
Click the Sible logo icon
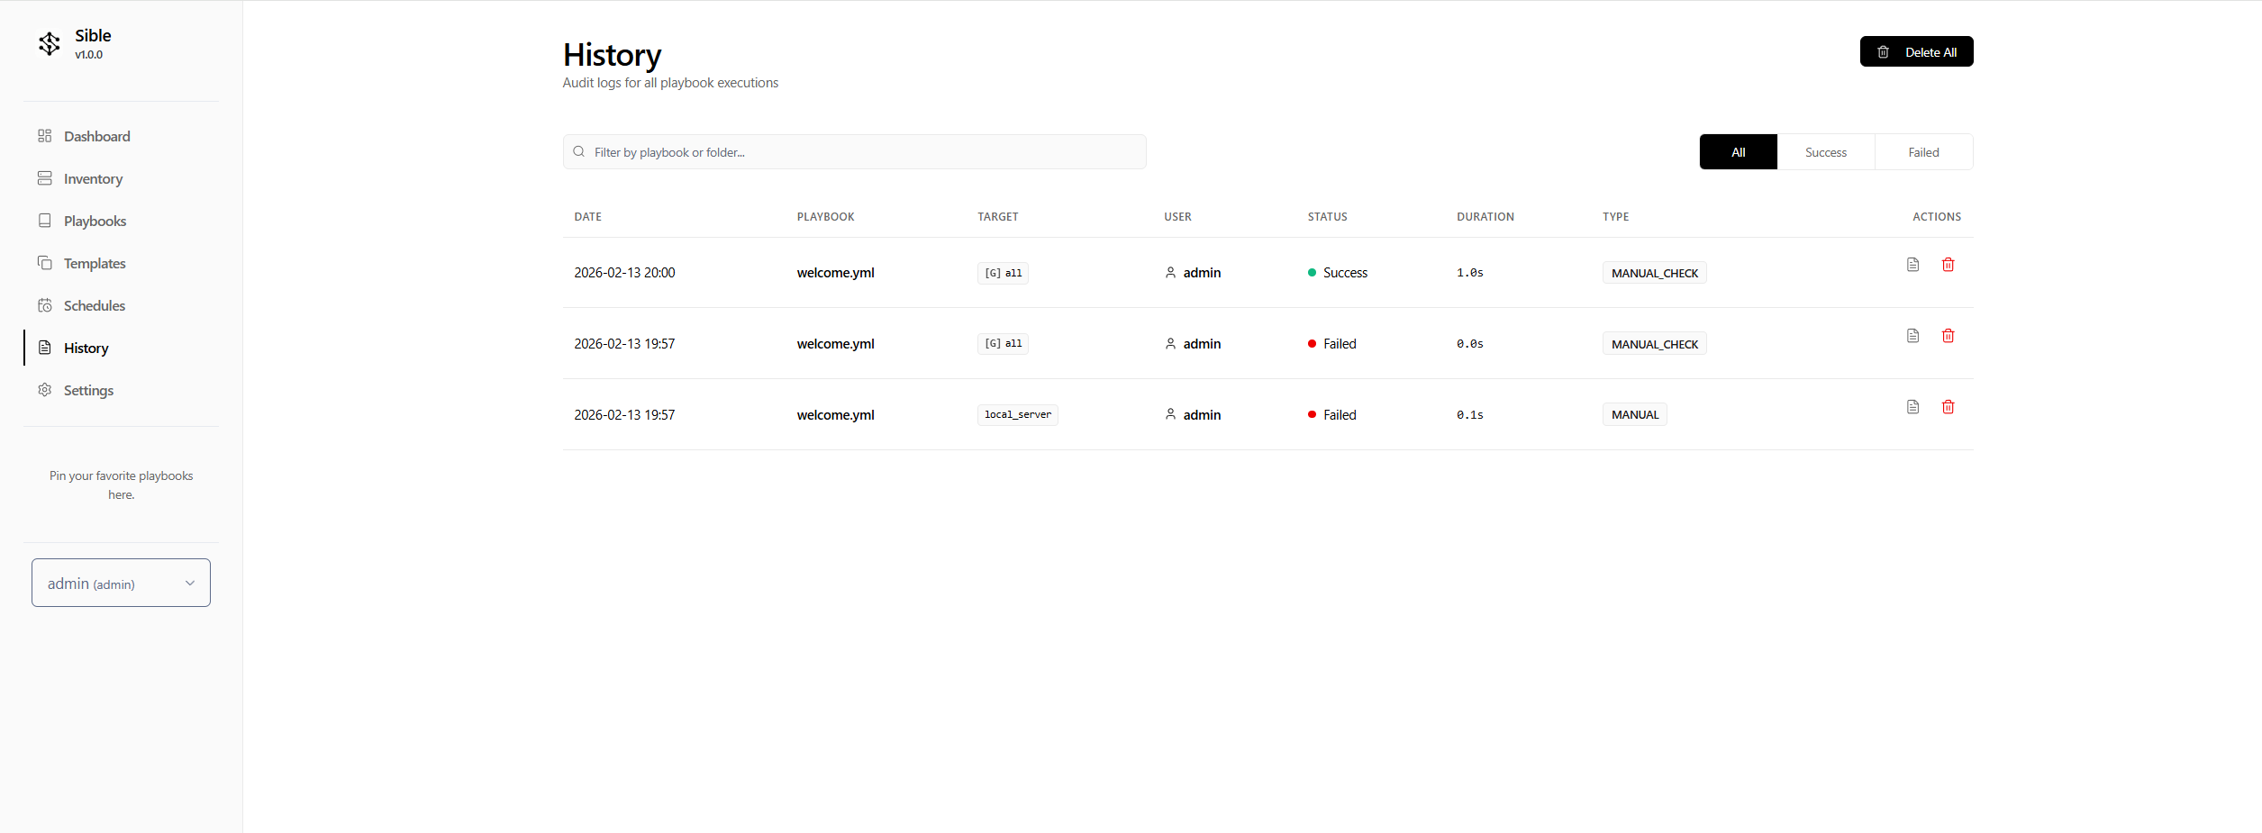[x=50, y=43]
